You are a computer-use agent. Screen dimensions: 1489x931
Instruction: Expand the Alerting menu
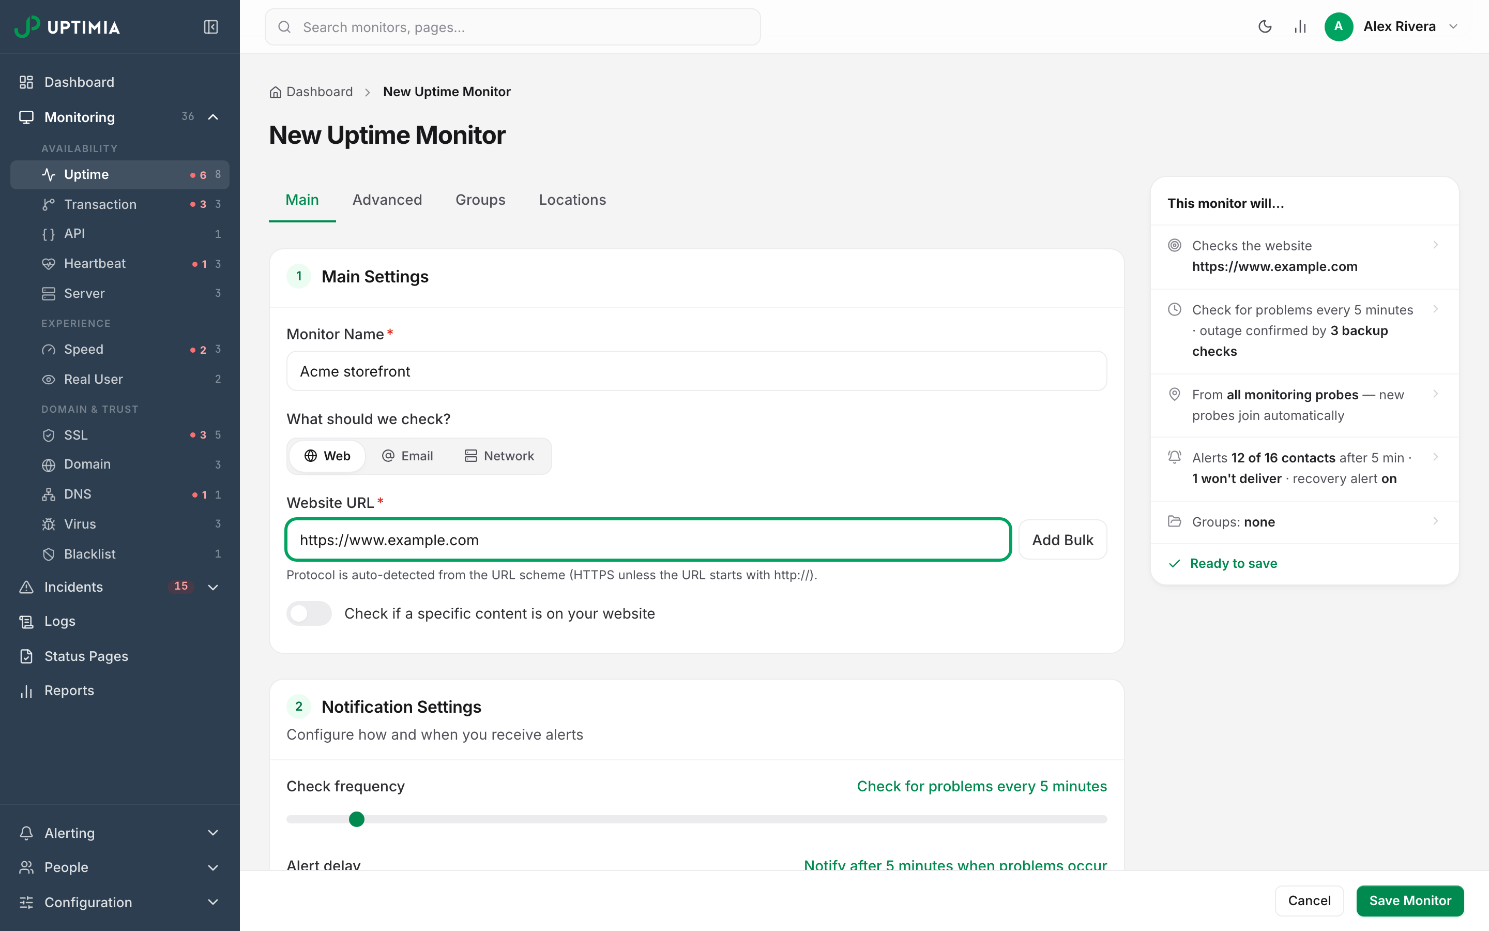point(213,833)
